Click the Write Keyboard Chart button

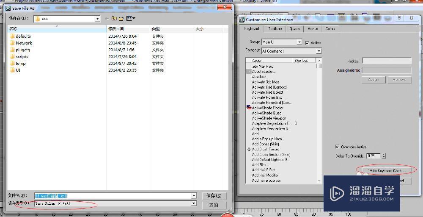click(387, 170)
